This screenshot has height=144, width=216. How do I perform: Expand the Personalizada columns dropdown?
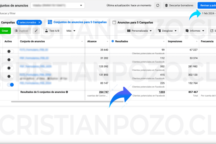(151, 31)
